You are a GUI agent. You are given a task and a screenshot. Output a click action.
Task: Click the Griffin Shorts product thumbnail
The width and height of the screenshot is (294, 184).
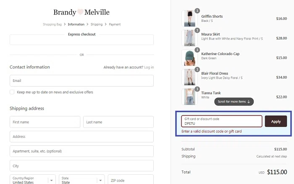click(189, 18)
